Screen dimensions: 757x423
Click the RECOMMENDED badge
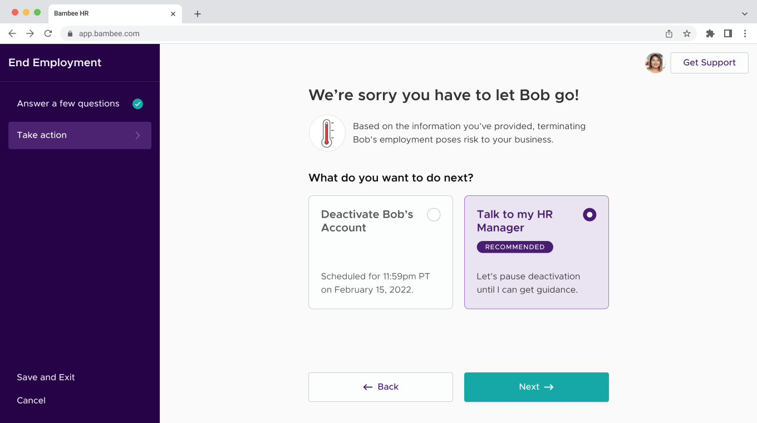tap(515, 247)
